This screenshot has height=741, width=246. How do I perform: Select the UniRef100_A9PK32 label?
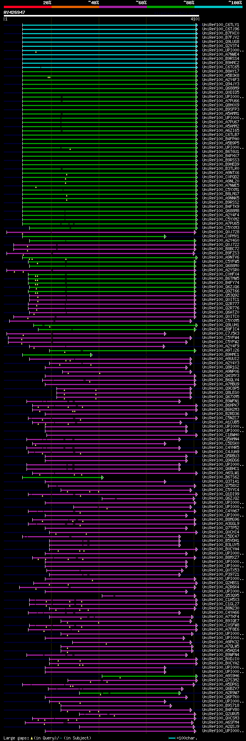point(221,642)
